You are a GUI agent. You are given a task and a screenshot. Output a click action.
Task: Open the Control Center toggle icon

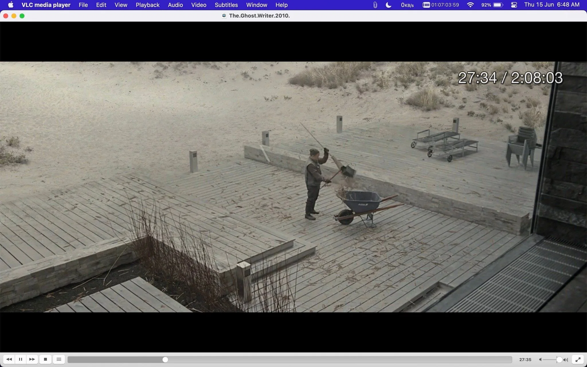point(514,5)
